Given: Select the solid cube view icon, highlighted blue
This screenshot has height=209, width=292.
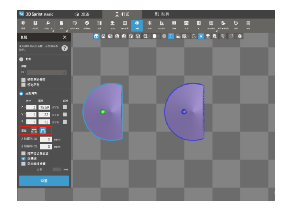Looking at the screenshot, I should (x=96, y=36).
